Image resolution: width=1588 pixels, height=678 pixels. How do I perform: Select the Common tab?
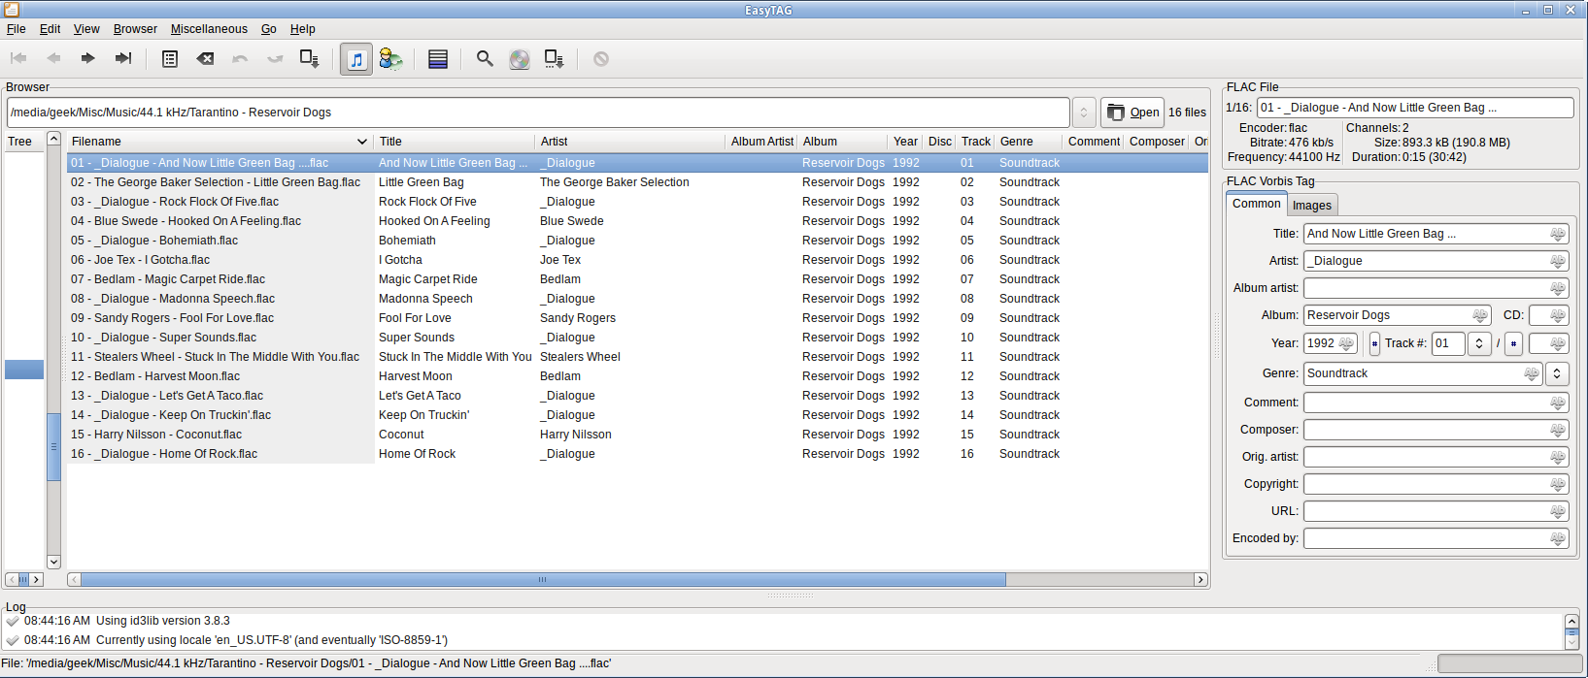[1257, 204]
